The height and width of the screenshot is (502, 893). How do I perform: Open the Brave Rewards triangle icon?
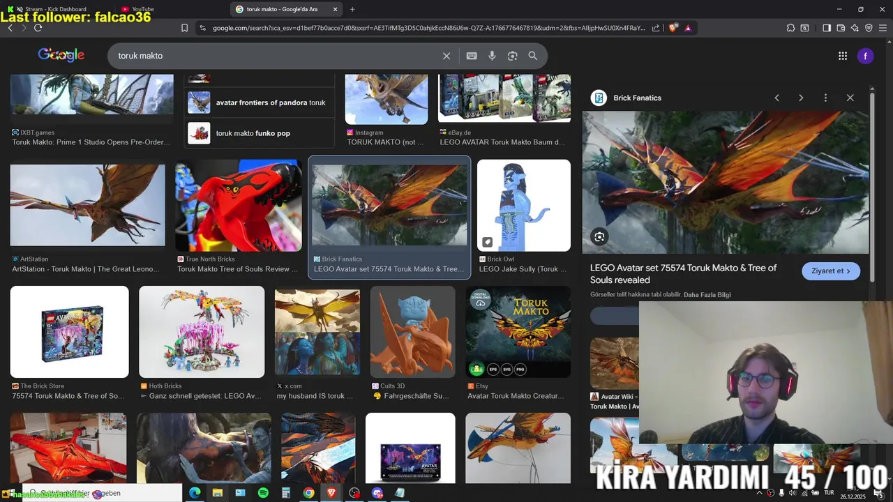point(688,28)
